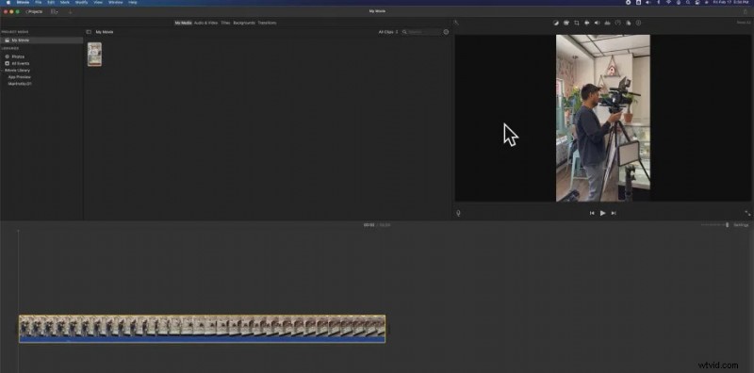Click the voiceover microphone icon
This screenshot has height=373, width=754.
(x=458, y=213)
